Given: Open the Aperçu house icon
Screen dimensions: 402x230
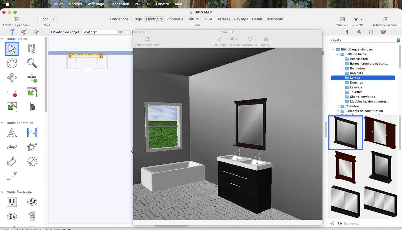Looking at the screenshot, I should (x=266, y=39).
